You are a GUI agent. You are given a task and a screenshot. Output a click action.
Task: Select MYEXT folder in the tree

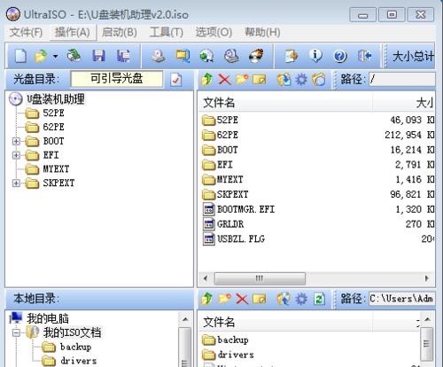pyautogui.click(x=56, y=169)
